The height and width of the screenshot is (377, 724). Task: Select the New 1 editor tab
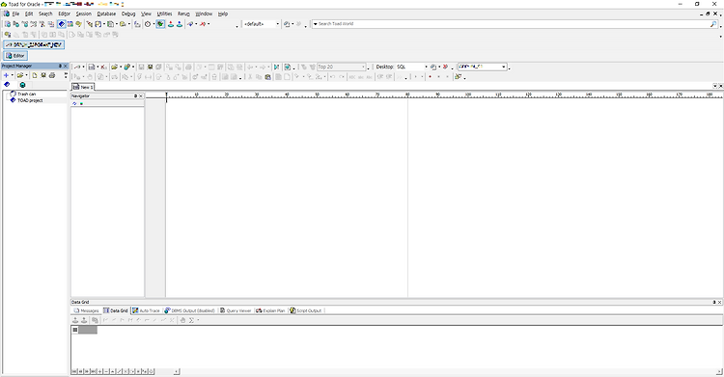(83, 87)
